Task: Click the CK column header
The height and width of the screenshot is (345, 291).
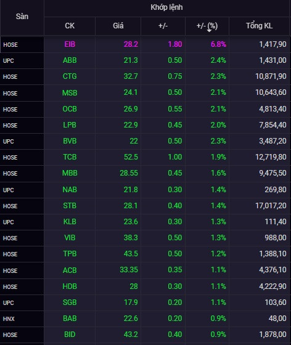Action: coord(70,26)
